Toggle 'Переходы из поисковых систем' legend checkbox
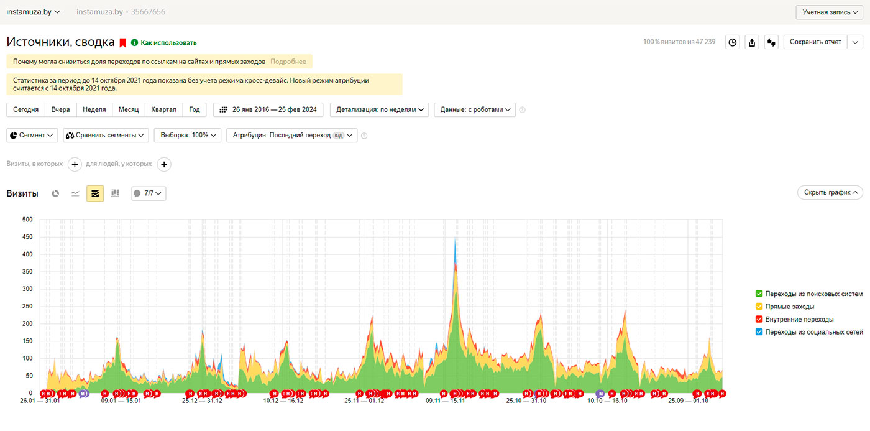 [x=759, y=294]
